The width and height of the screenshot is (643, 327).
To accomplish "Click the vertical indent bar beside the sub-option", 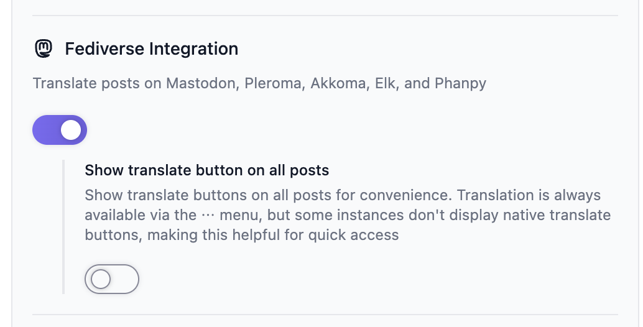I will (63, 227).
